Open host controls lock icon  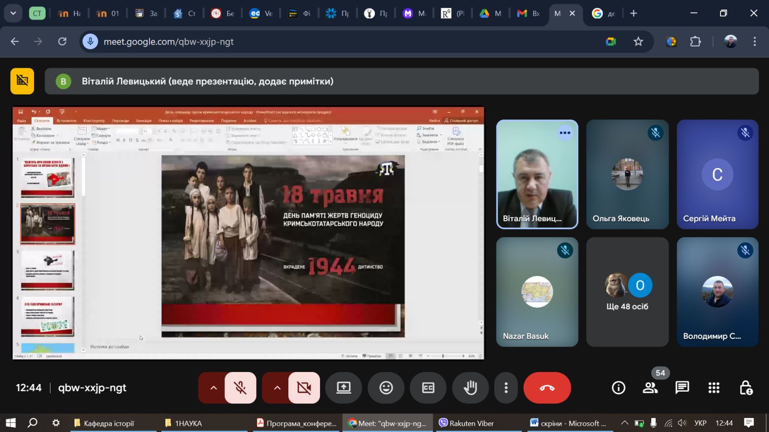click(746, 388)
